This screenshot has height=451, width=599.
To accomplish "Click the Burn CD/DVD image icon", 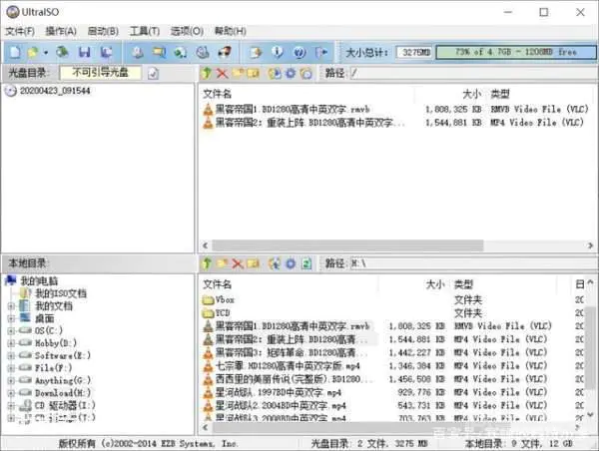I will (x=225, y=52).
